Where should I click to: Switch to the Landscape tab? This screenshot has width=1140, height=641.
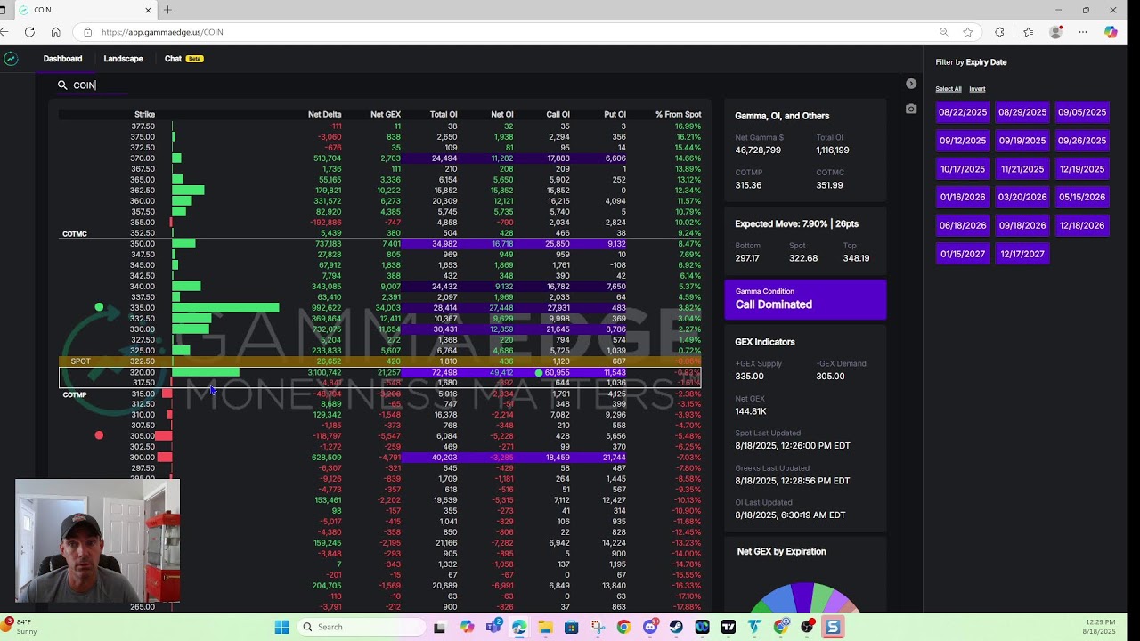[123, 59]
